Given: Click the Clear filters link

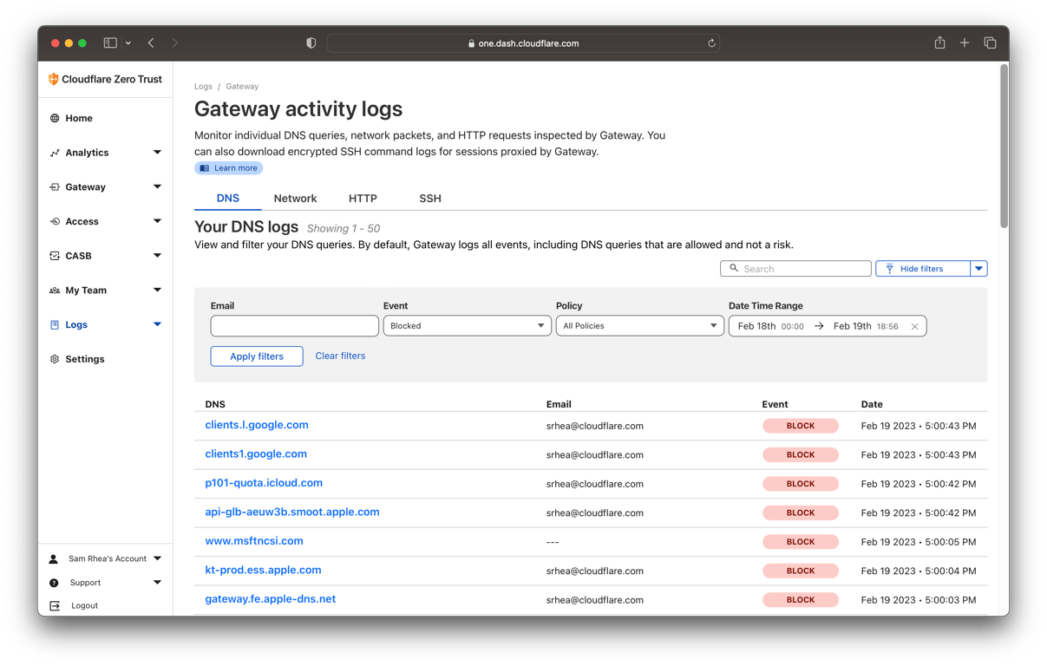Looking at the screenshot, I should (340, 356).
